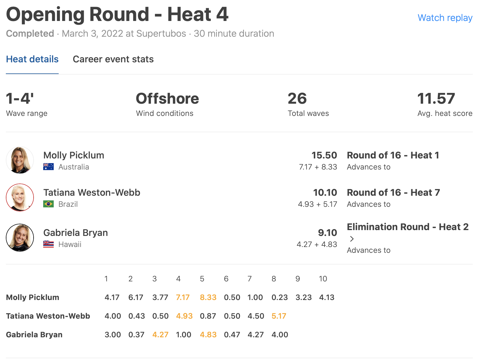Click Tatiana Weston-Webb's profile photo
The image size is (481, 360).
(20, 197)
